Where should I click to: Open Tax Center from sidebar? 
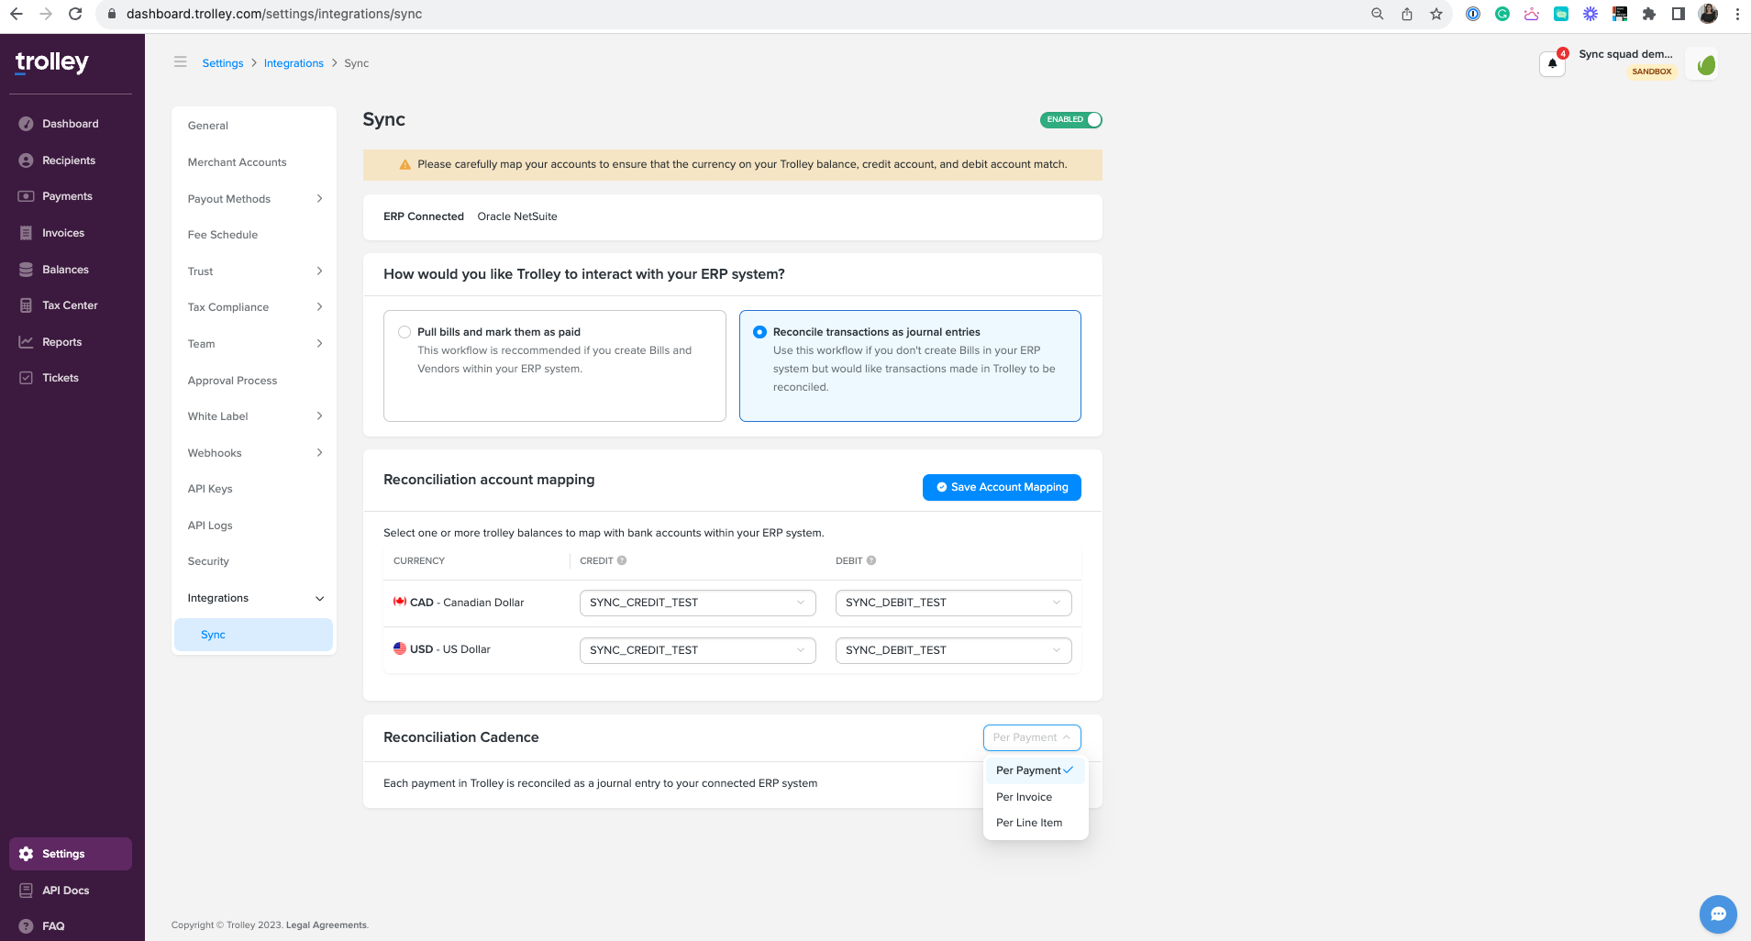(x=70, y=305)
